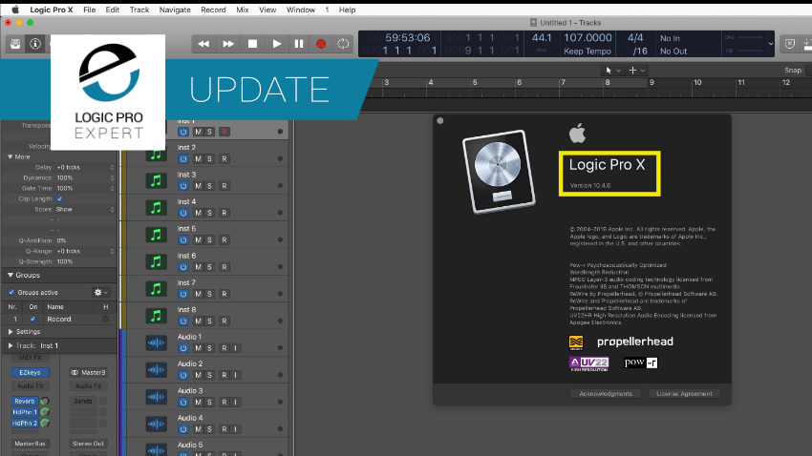Disable record-enable on Inst 1 track
Viewport: 812px width, 456px height.
224,132
